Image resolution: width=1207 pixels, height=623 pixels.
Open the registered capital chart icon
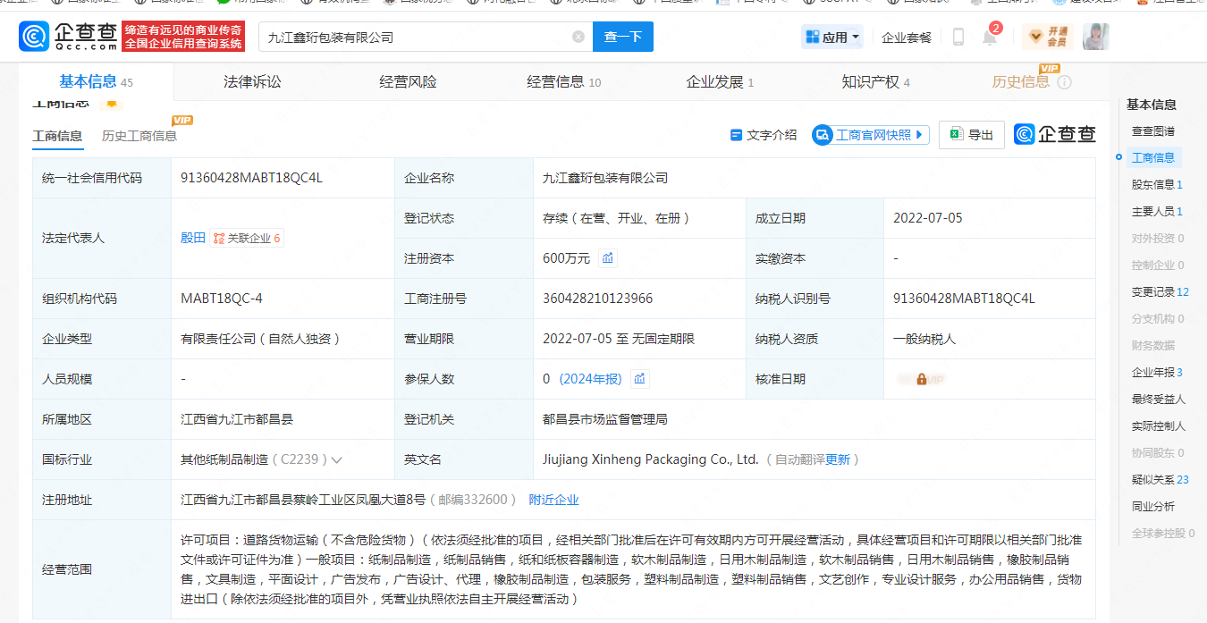(x=608, y=258)
